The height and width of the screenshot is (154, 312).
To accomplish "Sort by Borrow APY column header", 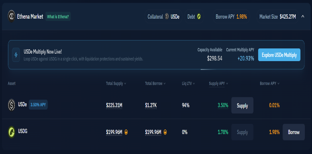I will pos(270,83).
